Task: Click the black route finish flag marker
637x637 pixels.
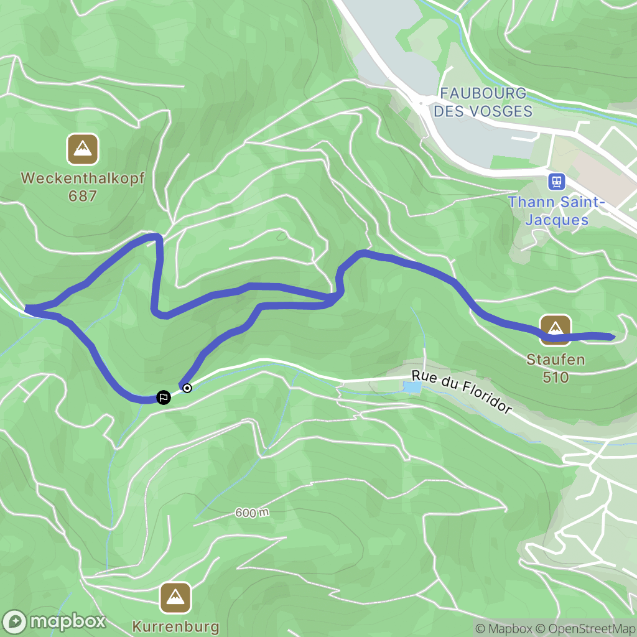Action: point(164,398)
